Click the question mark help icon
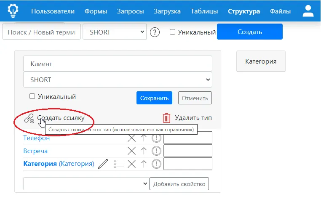The width and height of the screenshot is (321, 202). 155,32
